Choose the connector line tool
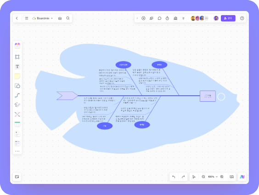 (17, 95)
